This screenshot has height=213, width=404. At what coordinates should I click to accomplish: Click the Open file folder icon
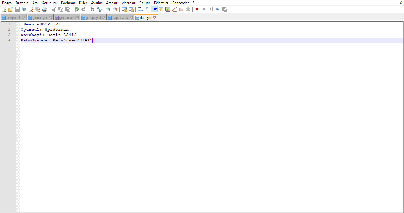pos(10,9)
